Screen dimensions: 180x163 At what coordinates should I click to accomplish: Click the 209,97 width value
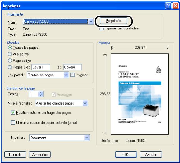pyautogui.click(x=140, y=48)
